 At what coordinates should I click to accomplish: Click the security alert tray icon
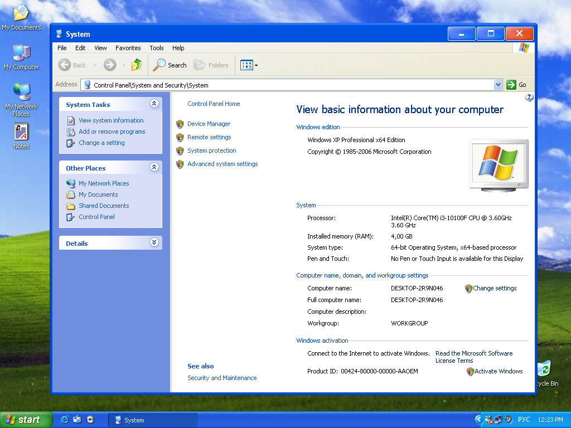(488, 420)
